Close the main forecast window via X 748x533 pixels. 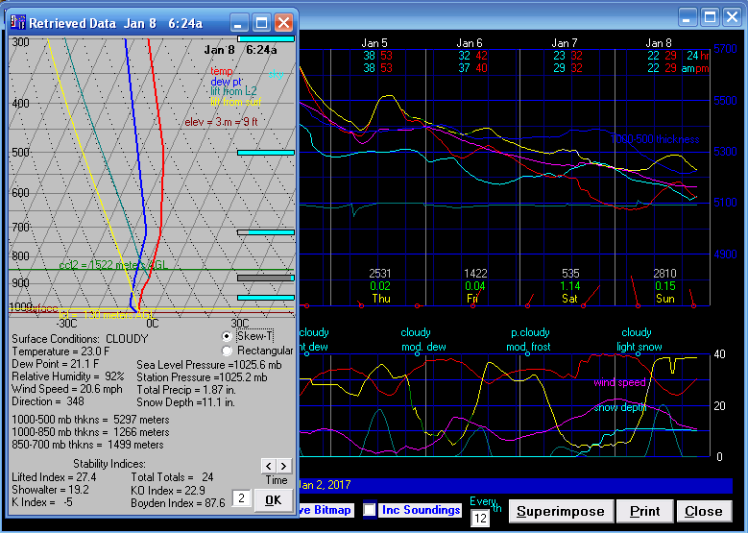[732, 17]
